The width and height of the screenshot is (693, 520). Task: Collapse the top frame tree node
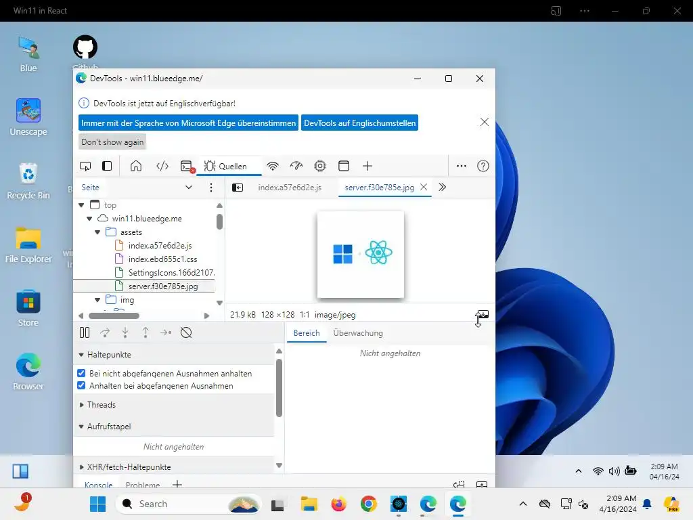pyautogui.click(x=81, y=205)
